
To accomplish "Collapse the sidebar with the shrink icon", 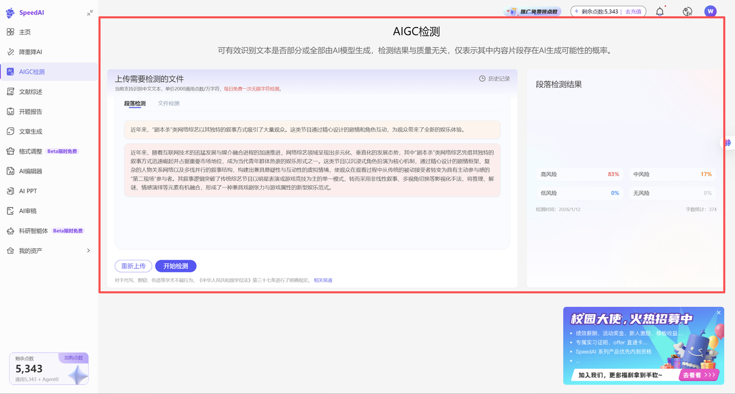I will coord(90,13).
